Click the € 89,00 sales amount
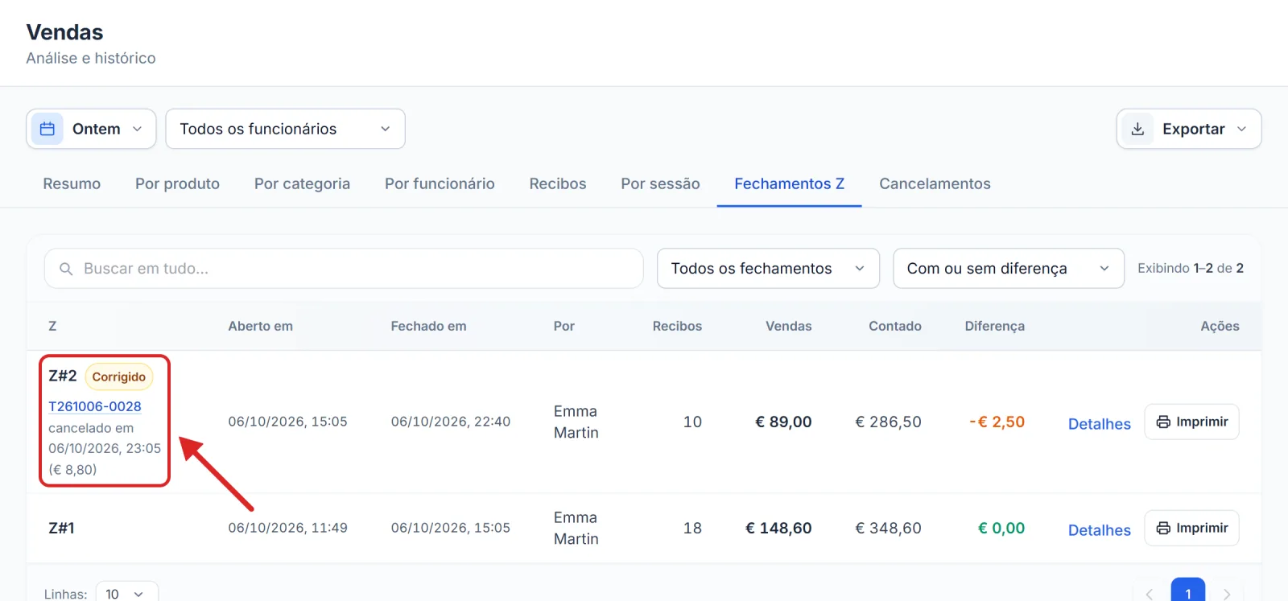 tap(783, 422)
